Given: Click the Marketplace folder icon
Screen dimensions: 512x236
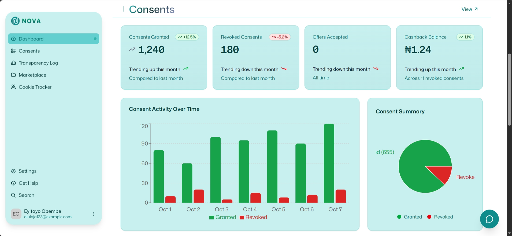Looking at the screenshot, I should [13, 75].
